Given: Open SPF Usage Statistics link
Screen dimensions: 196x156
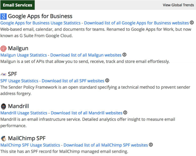Looking at the screenshot, I should tap(19, 81).
